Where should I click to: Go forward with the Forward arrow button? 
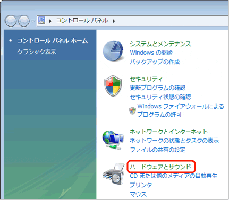[24, 21]
